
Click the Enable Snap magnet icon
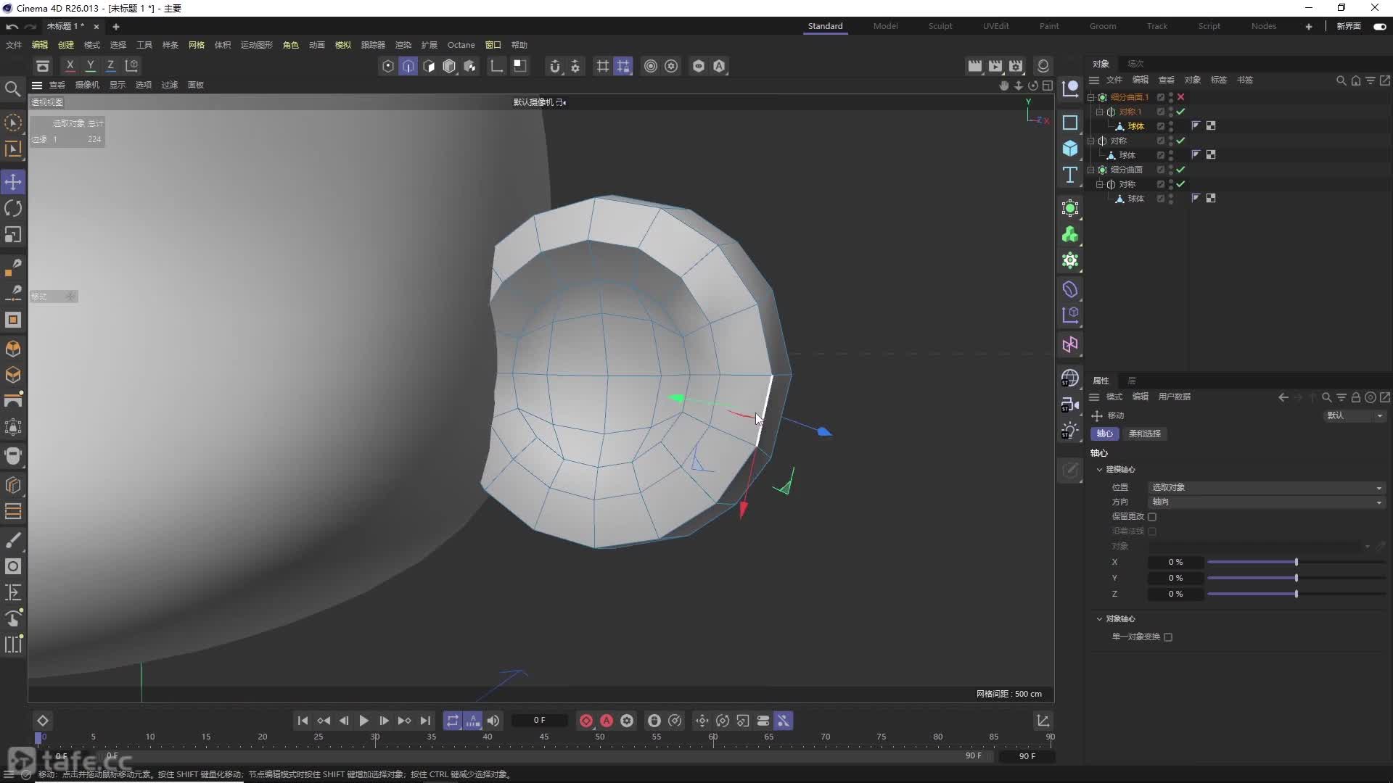coord(555,67)
